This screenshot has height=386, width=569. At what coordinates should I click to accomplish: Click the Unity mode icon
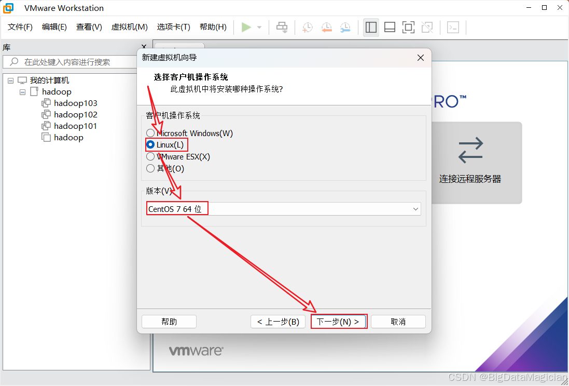pyautogui.click(x=427, y=27)
